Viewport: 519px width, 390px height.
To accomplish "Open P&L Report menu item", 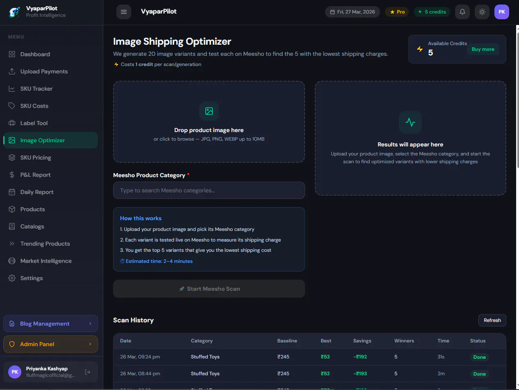I will point(51,175).
